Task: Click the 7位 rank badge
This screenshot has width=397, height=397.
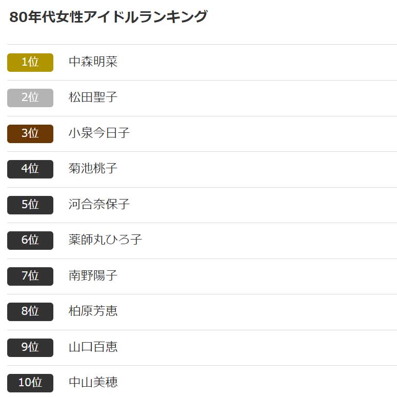Action: (30, 276)
